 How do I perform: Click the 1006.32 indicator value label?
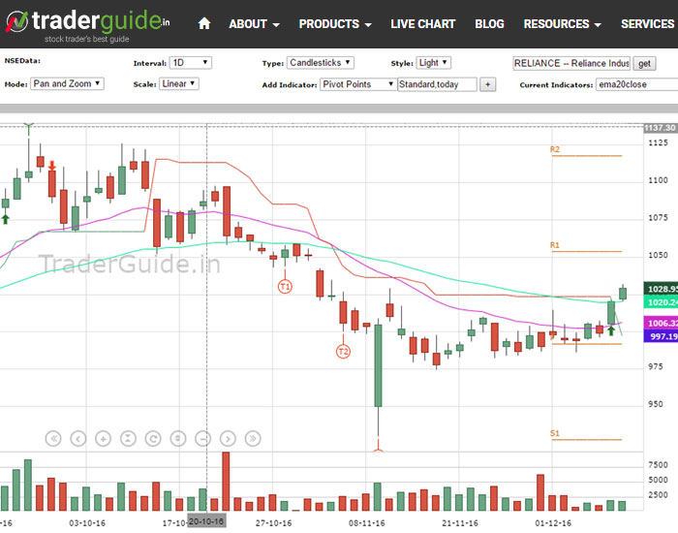661,323
